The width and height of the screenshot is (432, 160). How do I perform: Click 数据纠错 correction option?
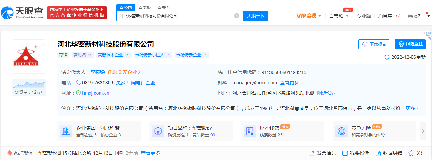(389, 153)
